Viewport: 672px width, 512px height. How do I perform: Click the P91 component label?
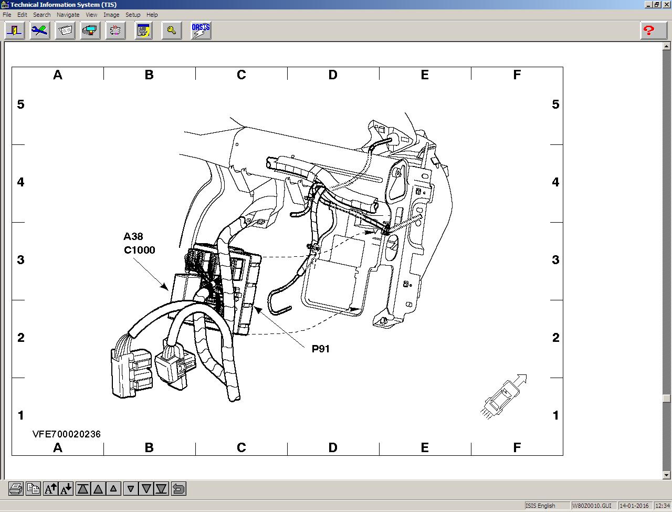[321, 349]
